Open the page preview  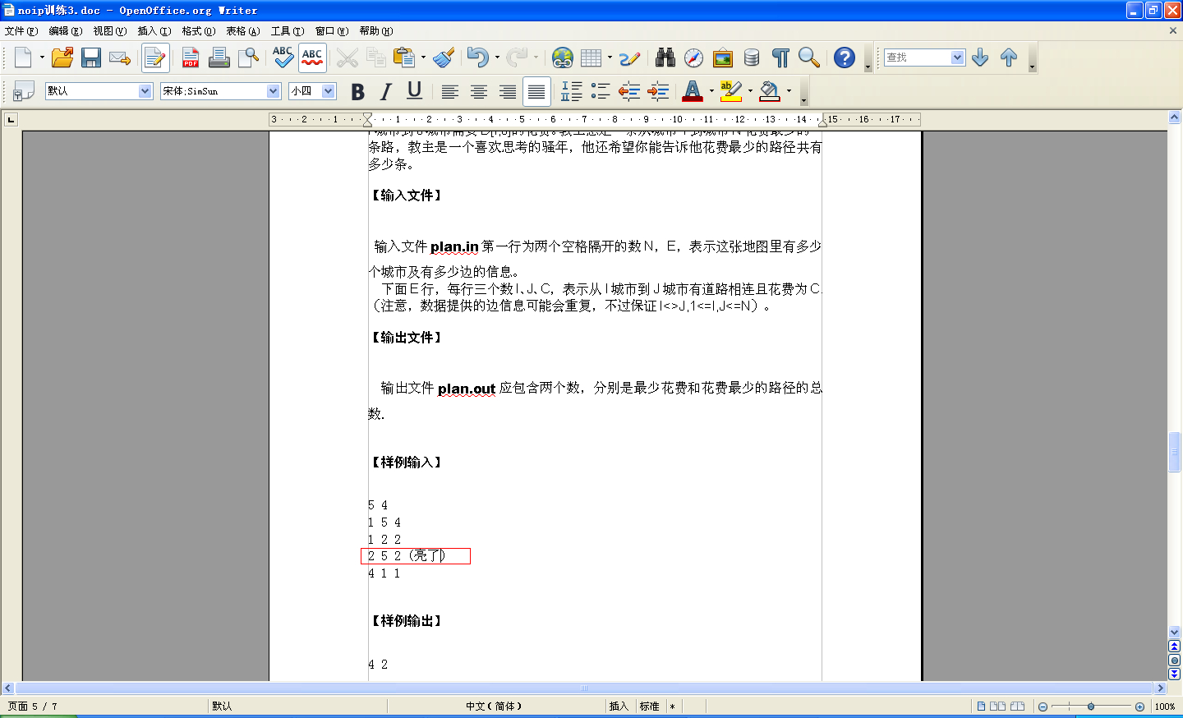coord(248,58)
